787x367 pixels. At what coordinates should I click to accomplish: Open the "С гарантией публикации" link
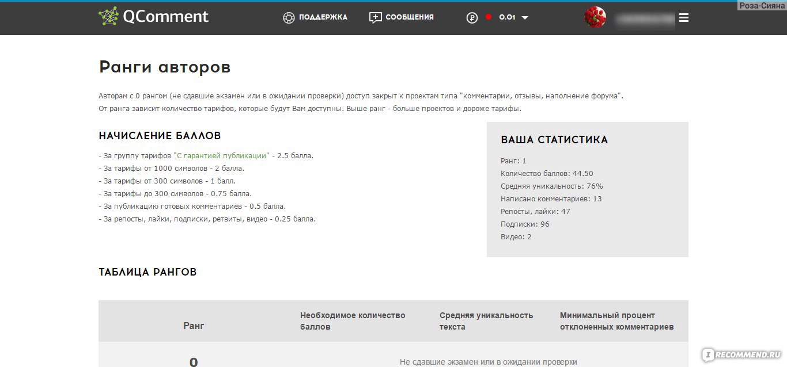[221, 155]
